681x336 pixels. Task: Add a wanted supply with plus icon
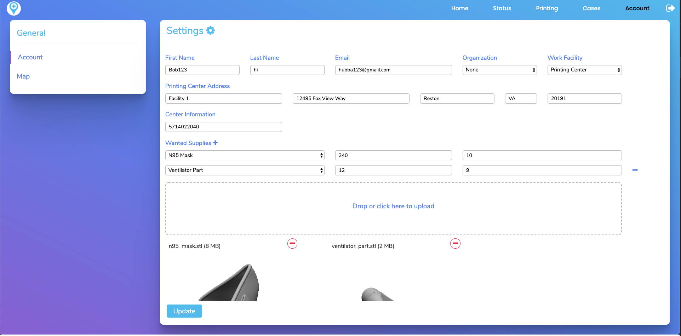pyautogui.click(x=215, y=143)
